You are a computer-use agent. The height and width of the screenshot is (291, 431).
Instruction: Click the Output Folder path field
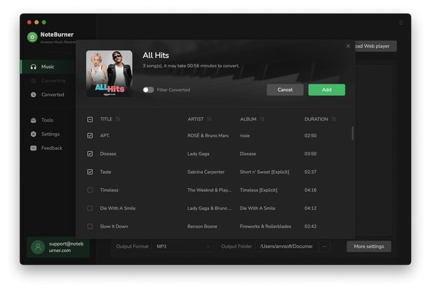pos(286,247)
